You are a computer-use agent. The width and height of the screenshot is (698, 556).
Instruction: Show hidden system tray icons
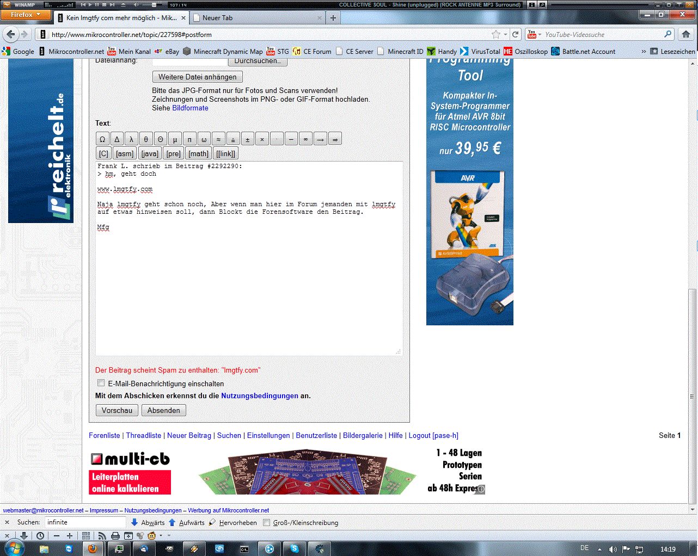tap(599, 549)
